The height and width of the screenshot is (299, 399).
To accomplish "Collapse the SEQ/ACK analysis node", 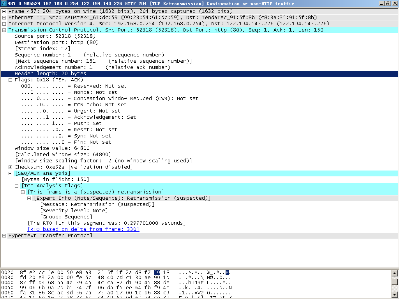I will 11,173.
